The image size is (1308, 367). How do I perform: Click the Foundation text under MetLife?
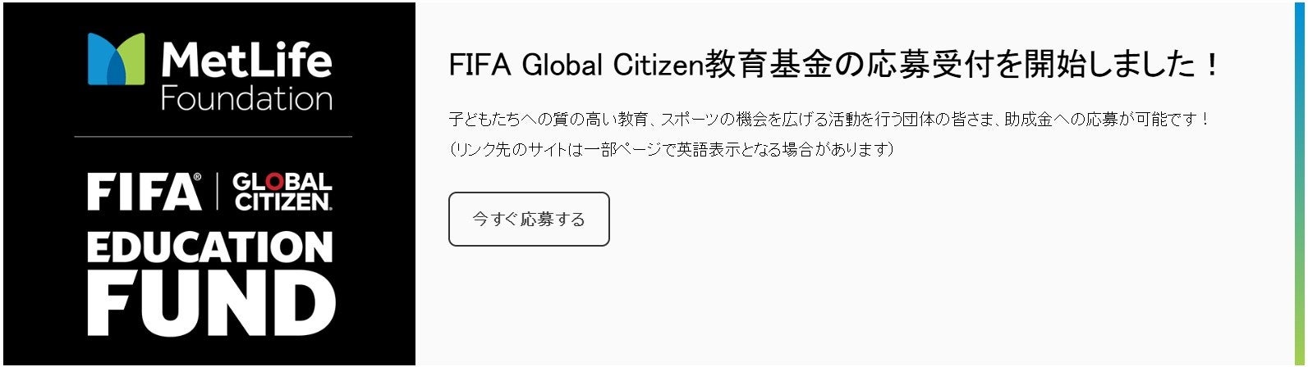point(246,99)
